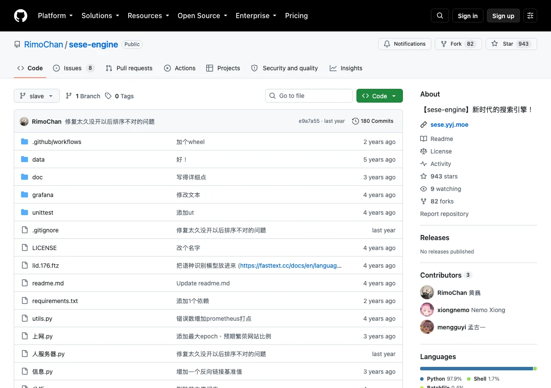Click the folder icon for data
Image resolution: width=551 pixels, height=388 pixels.
tap(25, 159)
